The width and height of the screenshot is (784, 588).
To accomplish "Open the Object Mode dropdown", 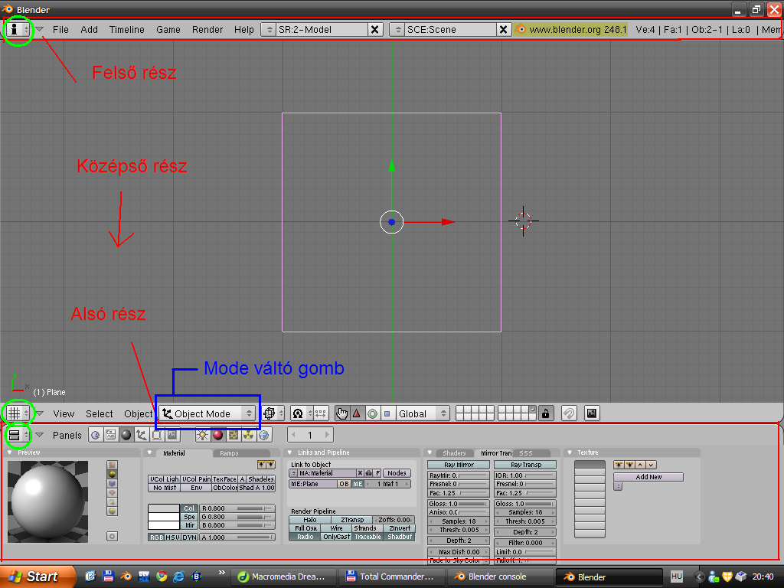I will (x=207, y=413).
